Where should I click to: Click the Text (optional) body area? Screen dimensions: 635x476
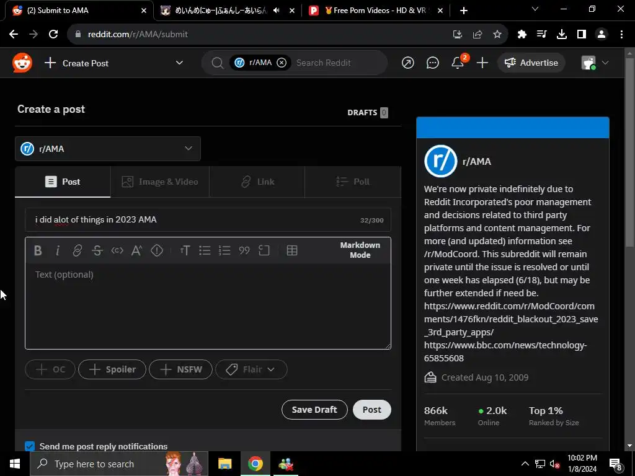pos(208,306)
